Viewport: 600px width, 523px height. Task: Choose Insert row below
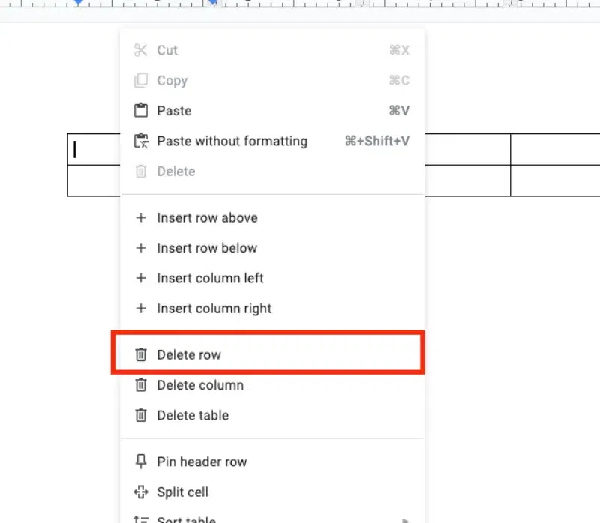[206, 248]
